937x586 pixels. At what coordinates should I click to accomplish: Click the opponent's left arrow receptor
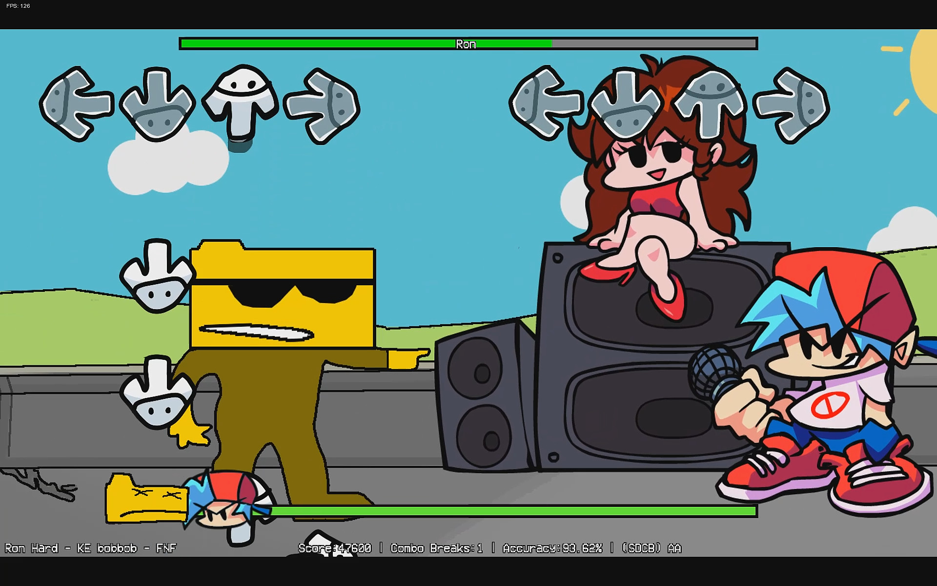[x=76, y=104]
